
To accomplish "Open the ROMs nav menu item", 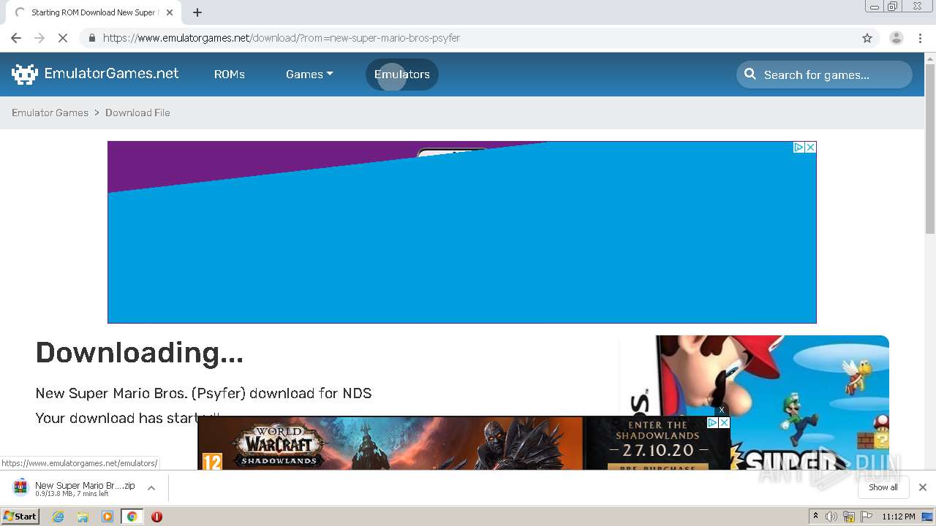I will 230,75.
